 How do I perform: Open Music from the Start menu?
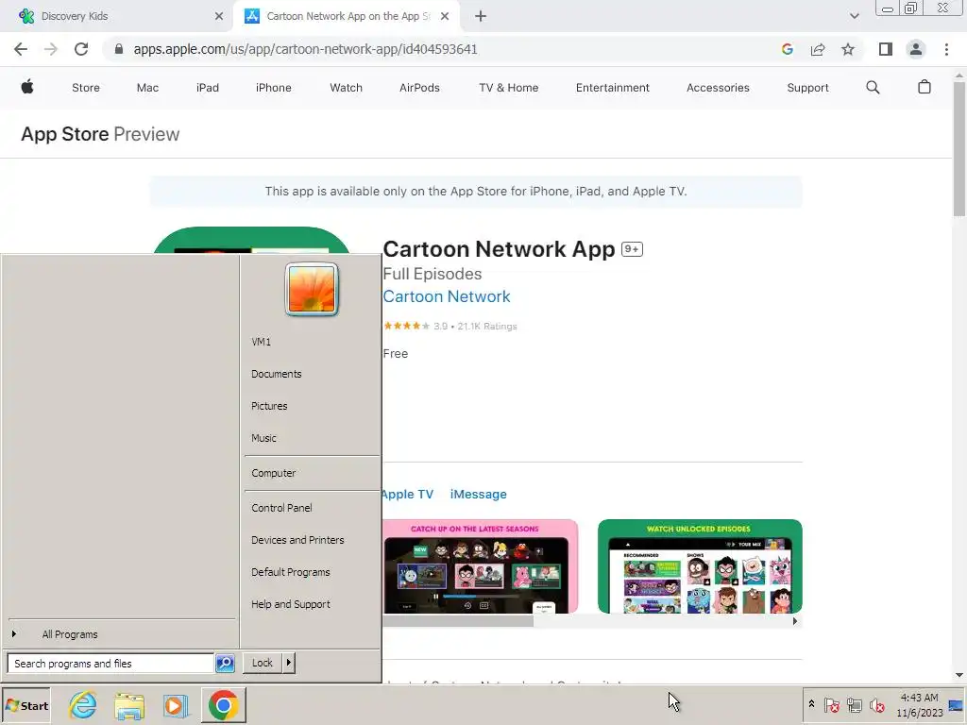[263, 438]
